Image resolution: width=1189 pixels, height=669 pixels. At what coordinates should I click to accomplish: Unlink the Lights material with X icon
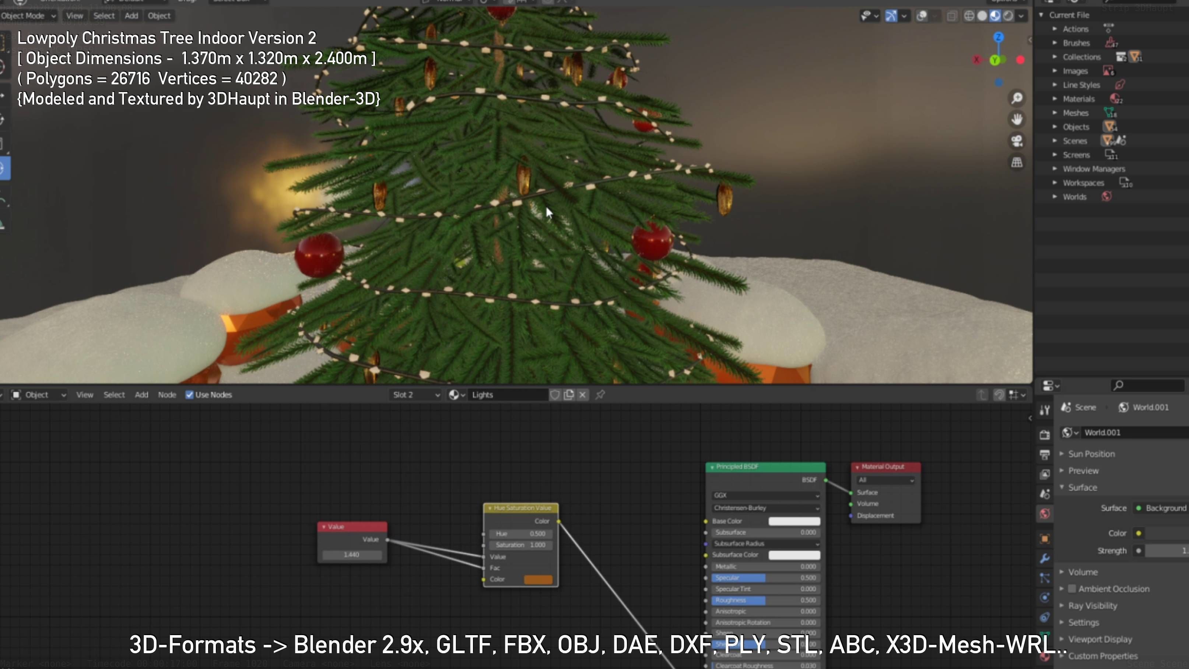point(583,395)
